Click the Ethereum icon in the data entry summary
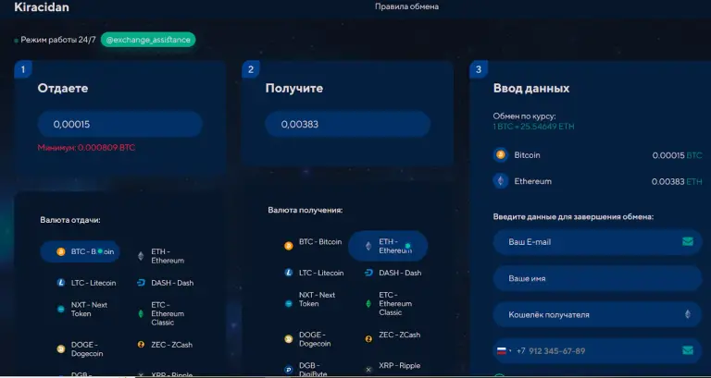This screenshot has width=711, height=378. [501, 181]
